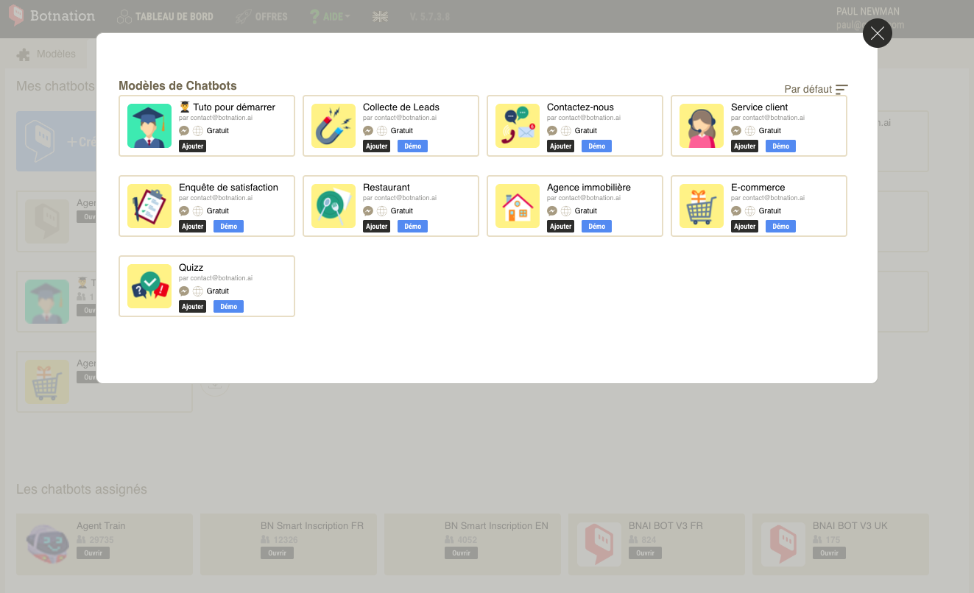This screenshot has height=593, width=974.
Task: Open Agent Train chatbot with its Ouvrir button
Action: (93, 553)
